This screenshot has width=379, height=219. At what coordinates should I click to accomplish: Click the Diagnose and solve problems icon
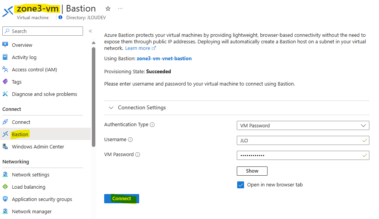pos(5,94)
